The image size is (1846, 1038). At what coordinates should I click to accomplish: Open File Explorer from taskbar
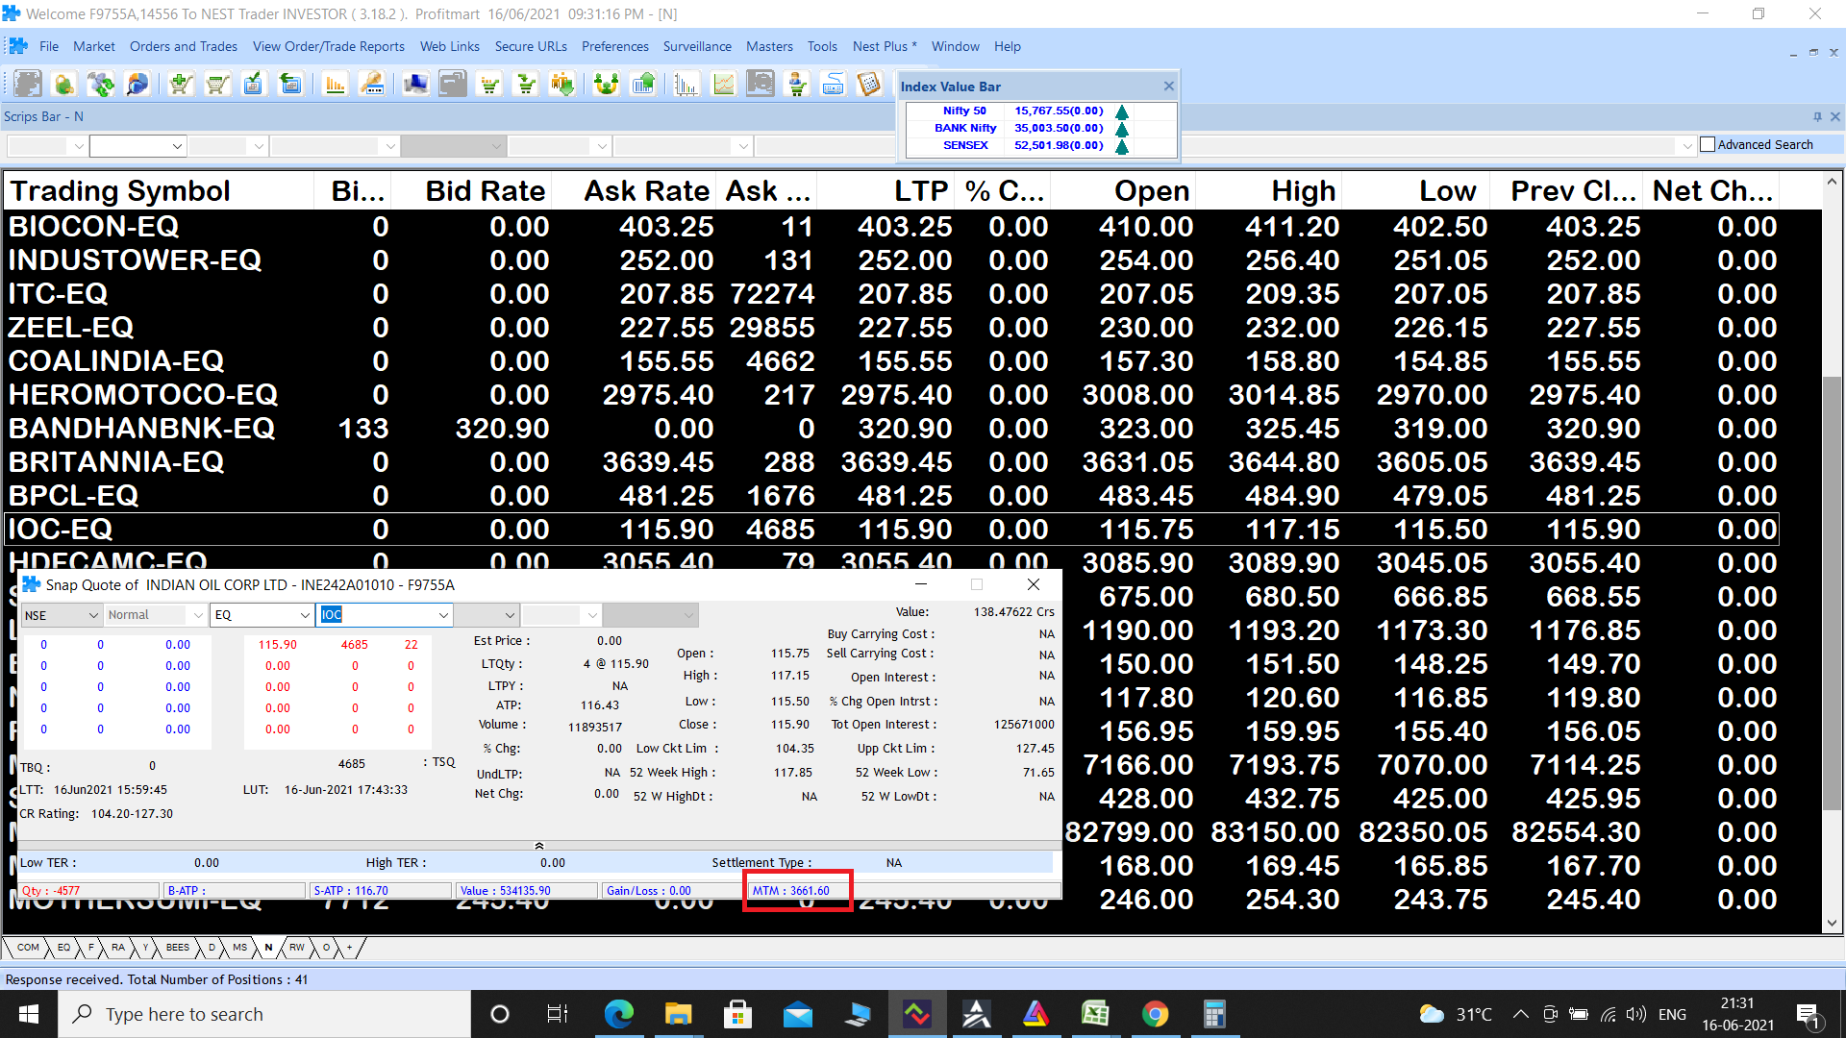click(678, 1014)
